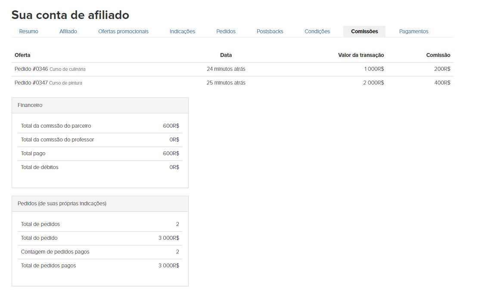Click the Curso de pintura label
This screenshot has height=301, width=479.
(65, 83)
